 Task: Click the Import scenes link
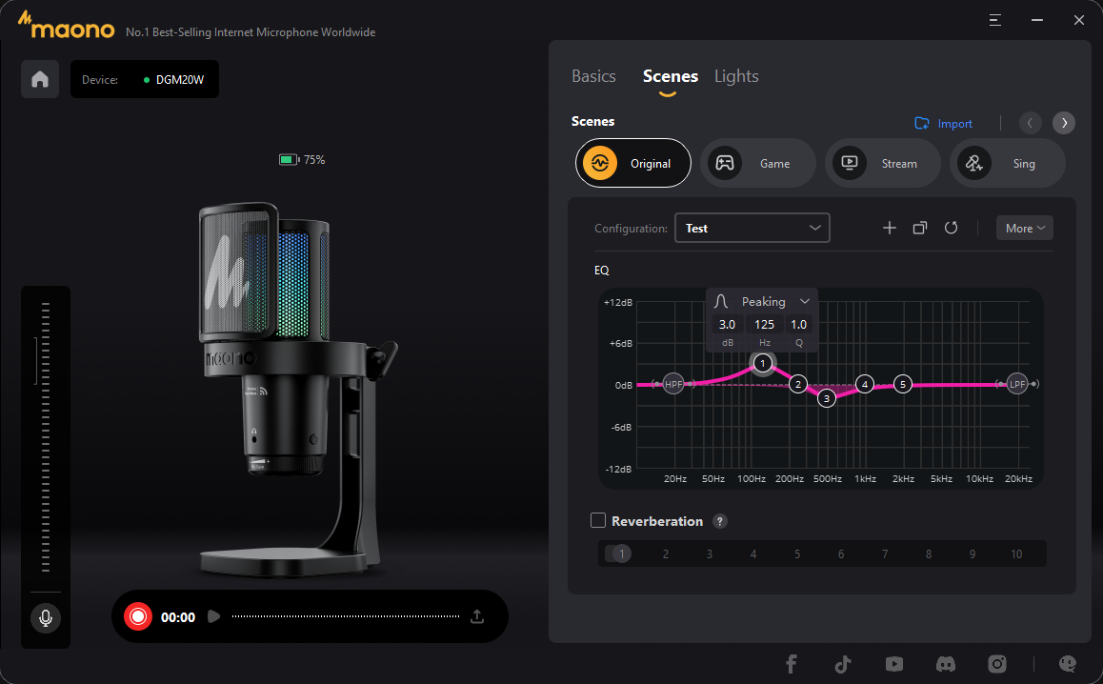(x=943, y=124)
